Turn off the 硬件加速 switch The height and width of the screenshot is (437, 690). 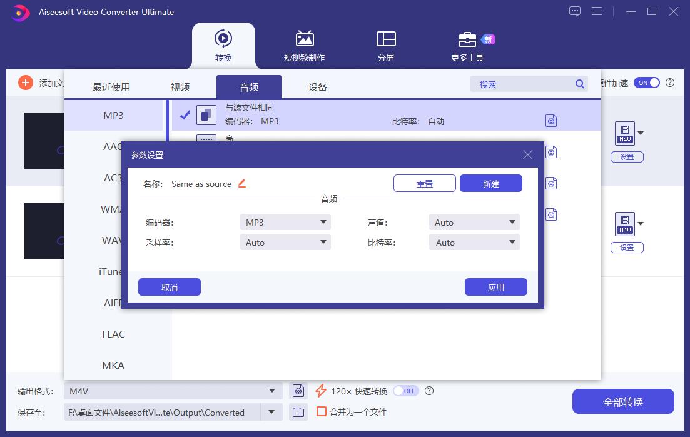tap(647, 82)
